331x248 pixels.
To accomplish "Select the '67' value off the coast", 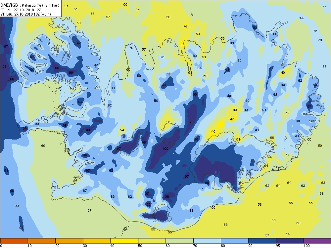I will point(89,210).
